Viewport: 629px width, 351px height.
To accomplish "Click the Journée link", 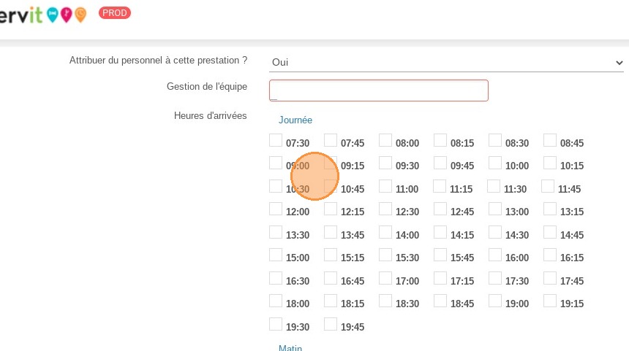I will (x=295, y=120).
